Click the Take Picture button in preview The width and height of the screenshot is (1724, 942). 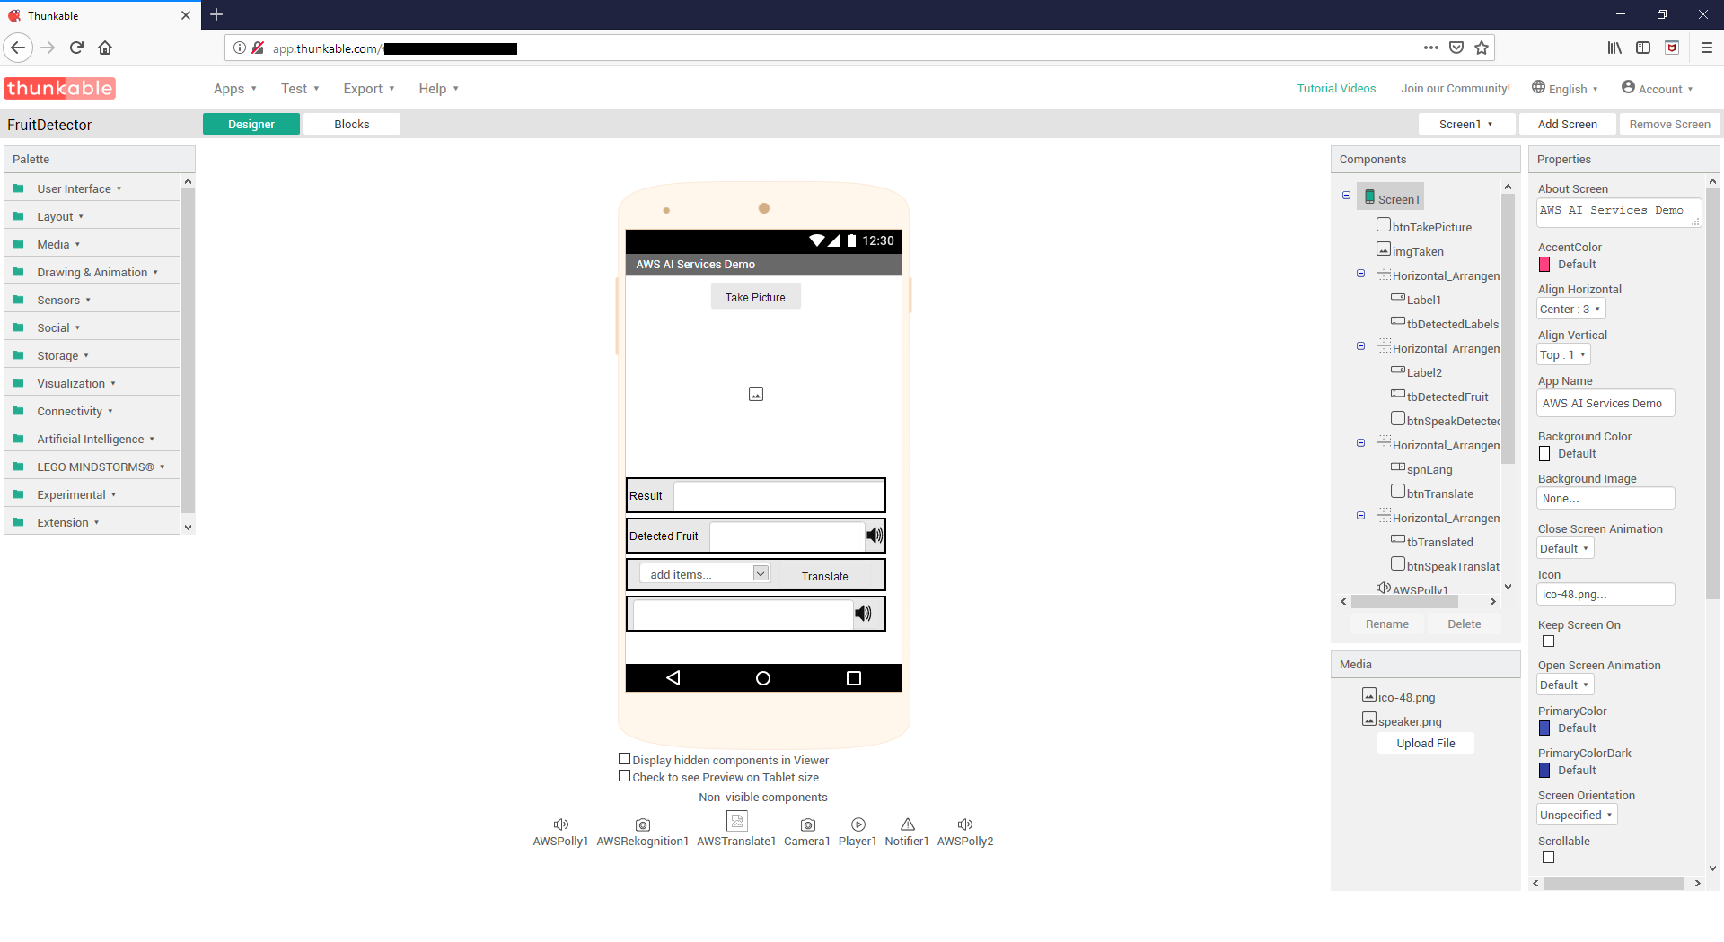click(755, 297)
